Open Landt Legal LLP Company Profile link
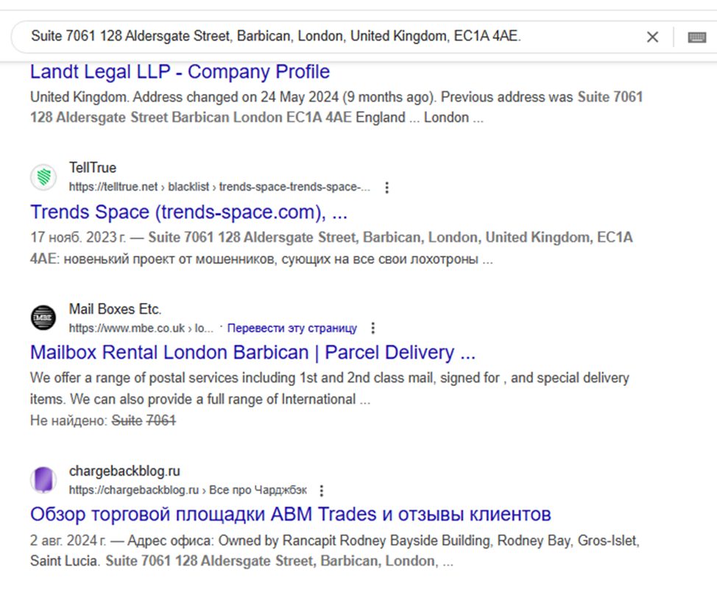This screenshot has height=600, width=717. [x=180, y=72]
